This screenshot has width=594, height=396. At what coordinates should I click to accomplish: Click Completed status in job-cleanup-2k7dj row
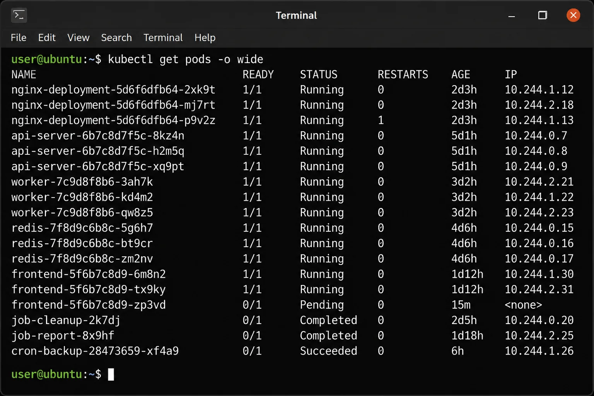tap(329, 320)
